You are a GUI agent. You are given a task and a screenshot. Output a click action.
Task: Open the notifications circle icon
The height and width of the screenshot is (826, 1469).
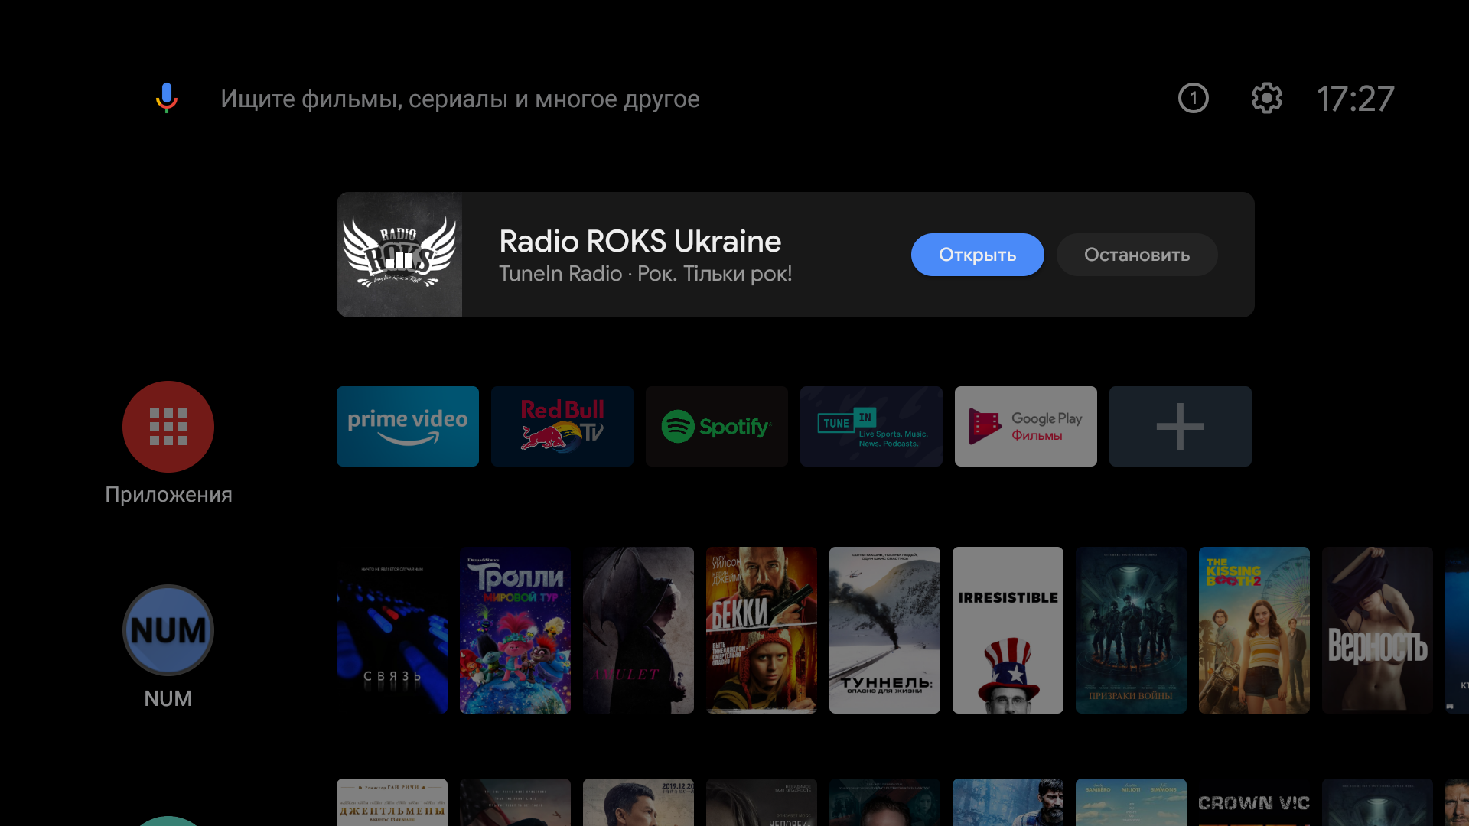1193,98
